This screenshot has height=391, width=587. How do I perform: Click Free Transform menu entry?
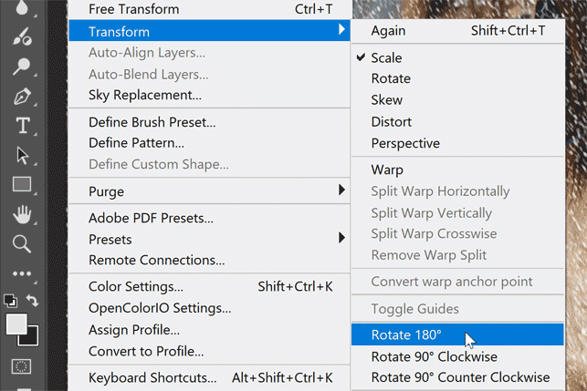tap(134, 9)
